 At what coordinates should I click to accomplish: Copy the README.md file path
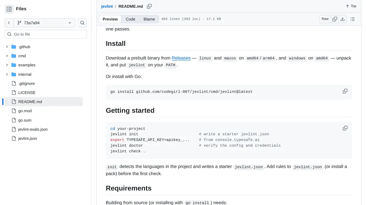pos(149,6)
